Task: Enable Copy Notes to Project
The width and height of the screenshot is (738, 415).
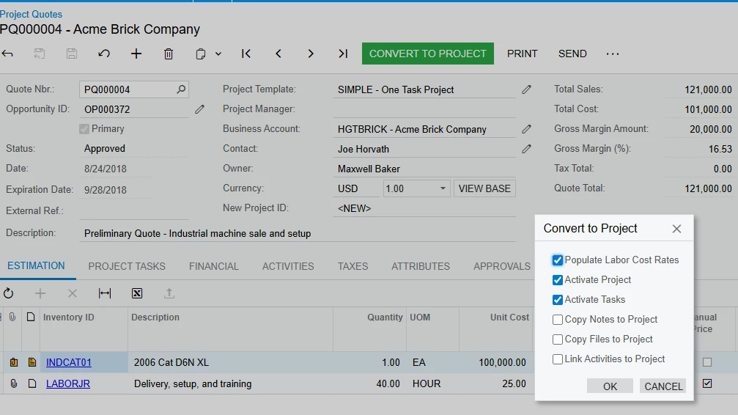Action: point(558,320)
